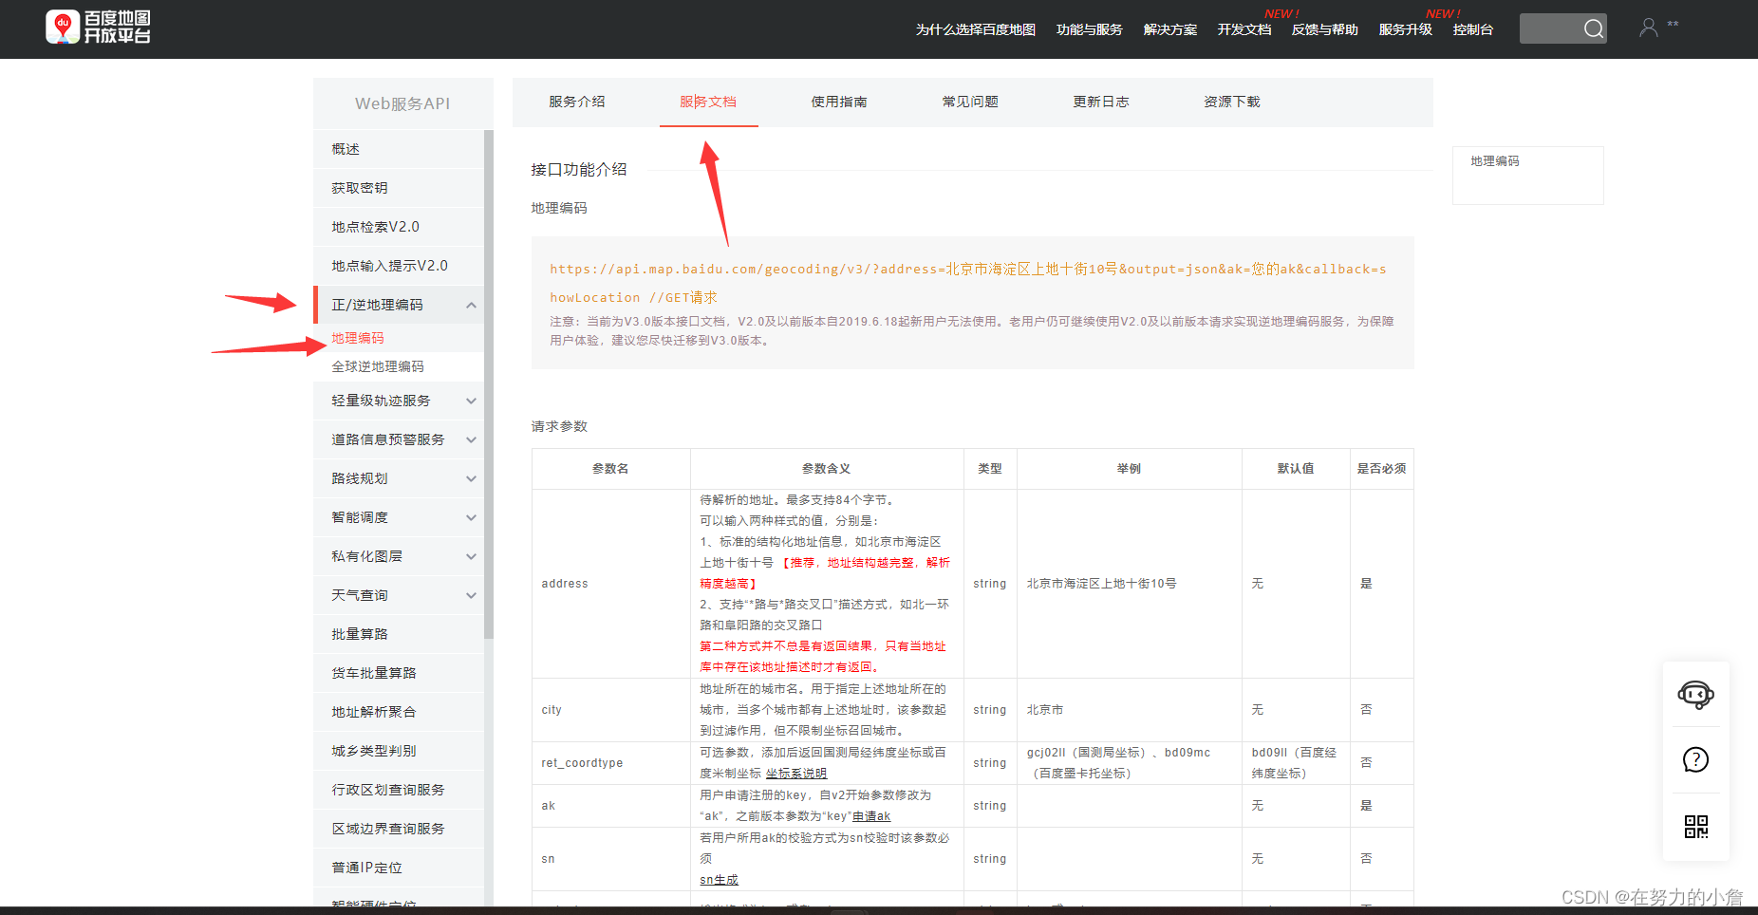Expand 路线规划 chevron
The image size is (1758, 915).
pos(471,478)
